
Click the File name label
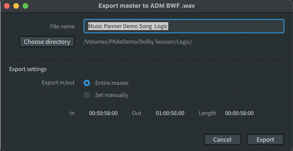[62, 27]
